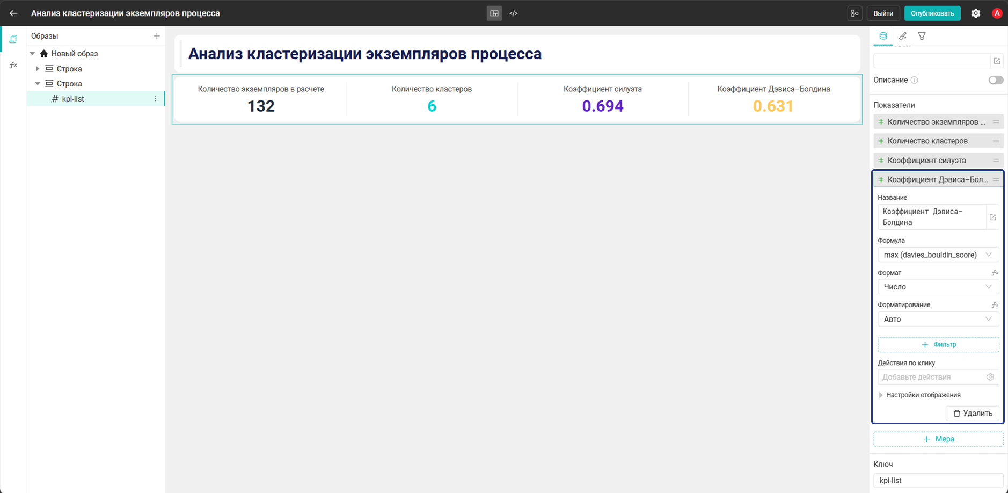Screen dimensions: 1008x493
Task: Grab the drag handle of Количество кластеров
Action: click(x=996, y=141)
